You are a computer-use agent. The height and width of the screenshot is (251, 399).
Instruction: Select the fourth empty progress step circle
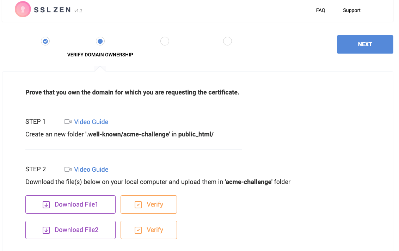pos(227,41)
